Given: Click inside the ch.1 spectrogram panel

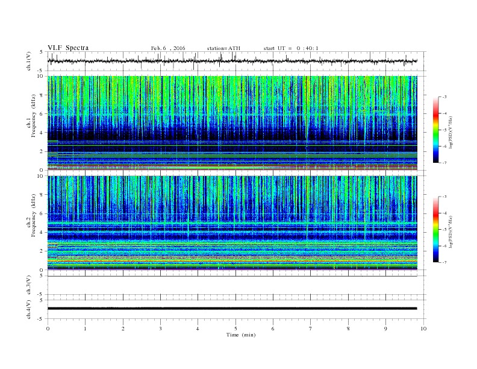Looking at the screenshot, I should [x=232, y=123].
